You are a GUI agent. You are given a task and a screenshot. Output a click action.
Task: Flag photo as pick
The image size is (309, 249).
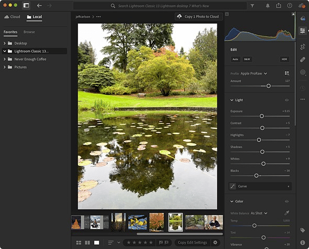point(161,243)
